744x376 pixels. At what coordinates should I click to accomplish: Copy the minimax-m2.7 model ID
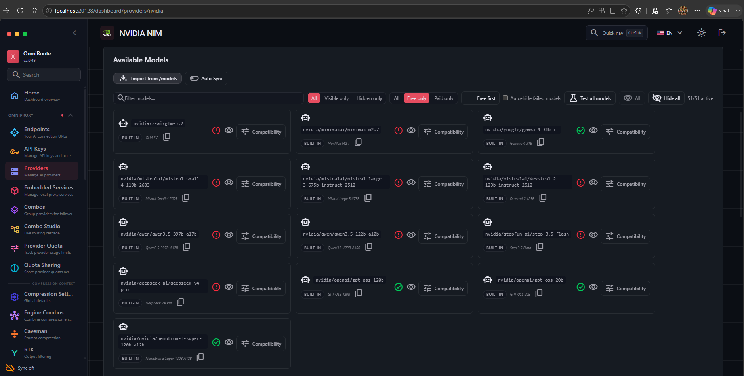(358, 142)
